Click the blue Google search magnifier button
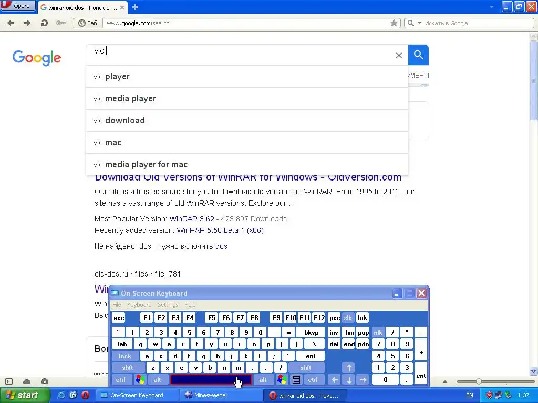Screen dimensions: 538x403 coord(418,55)
